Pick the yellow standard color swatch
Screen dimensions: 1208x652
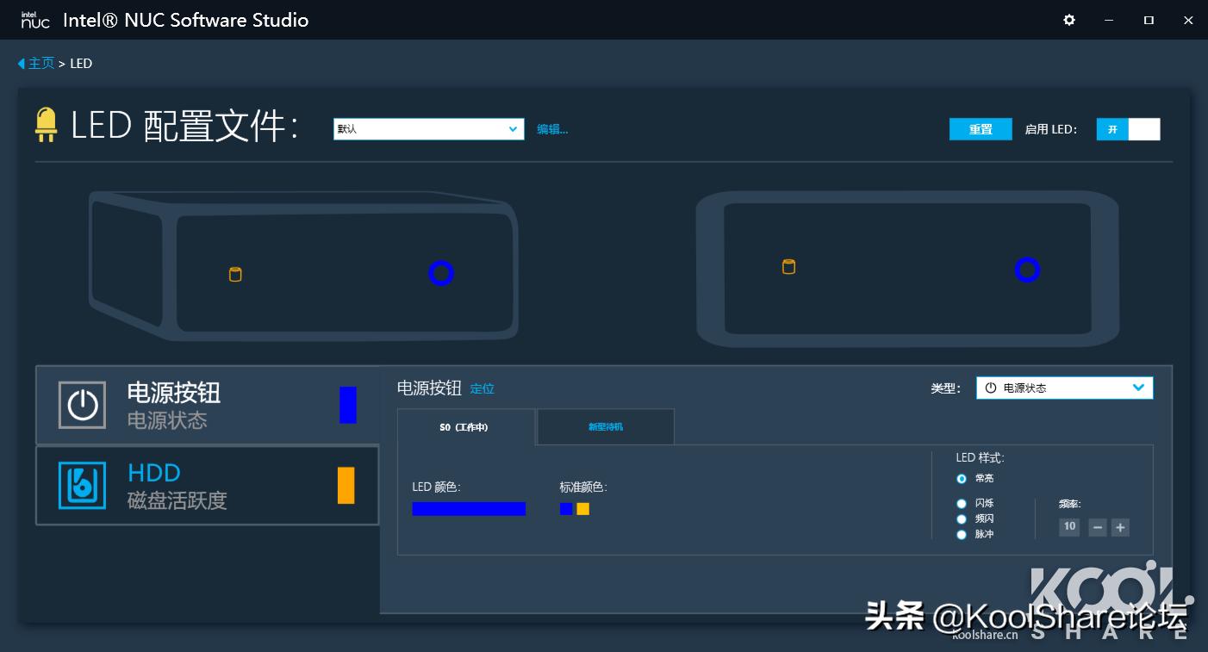[582, 509]
